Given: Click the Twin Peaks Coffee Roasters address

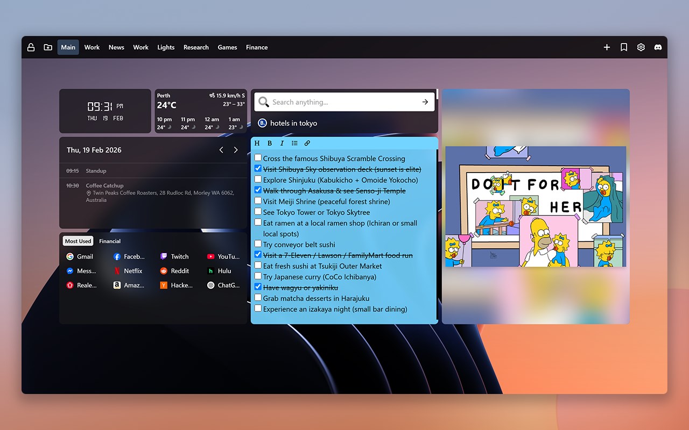Looking at the screenshot, I should 160,196.
